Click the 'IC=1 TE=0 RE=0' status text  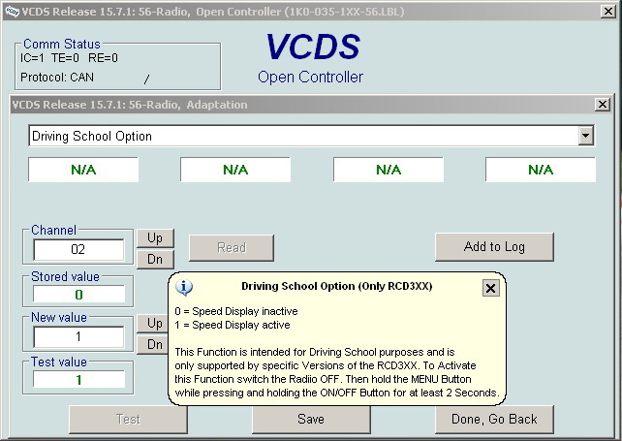69,58
